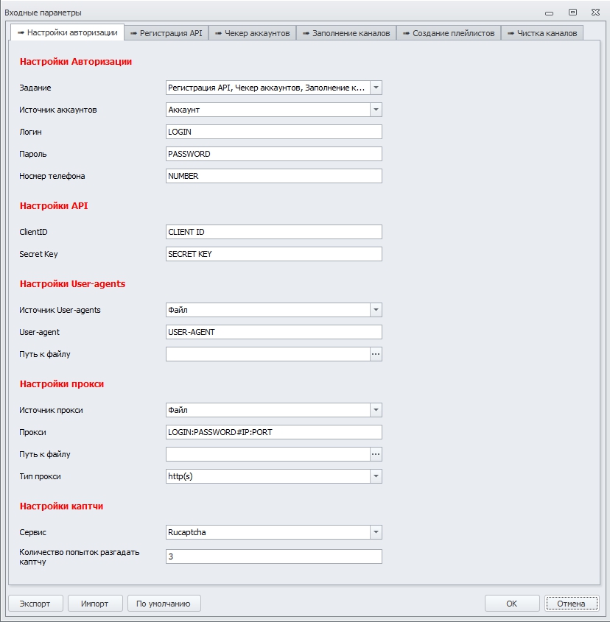Expand the captcha Сервис dropdown
Image resolution: width=610 pixels, height=622 pixels.
pos(376,532)
